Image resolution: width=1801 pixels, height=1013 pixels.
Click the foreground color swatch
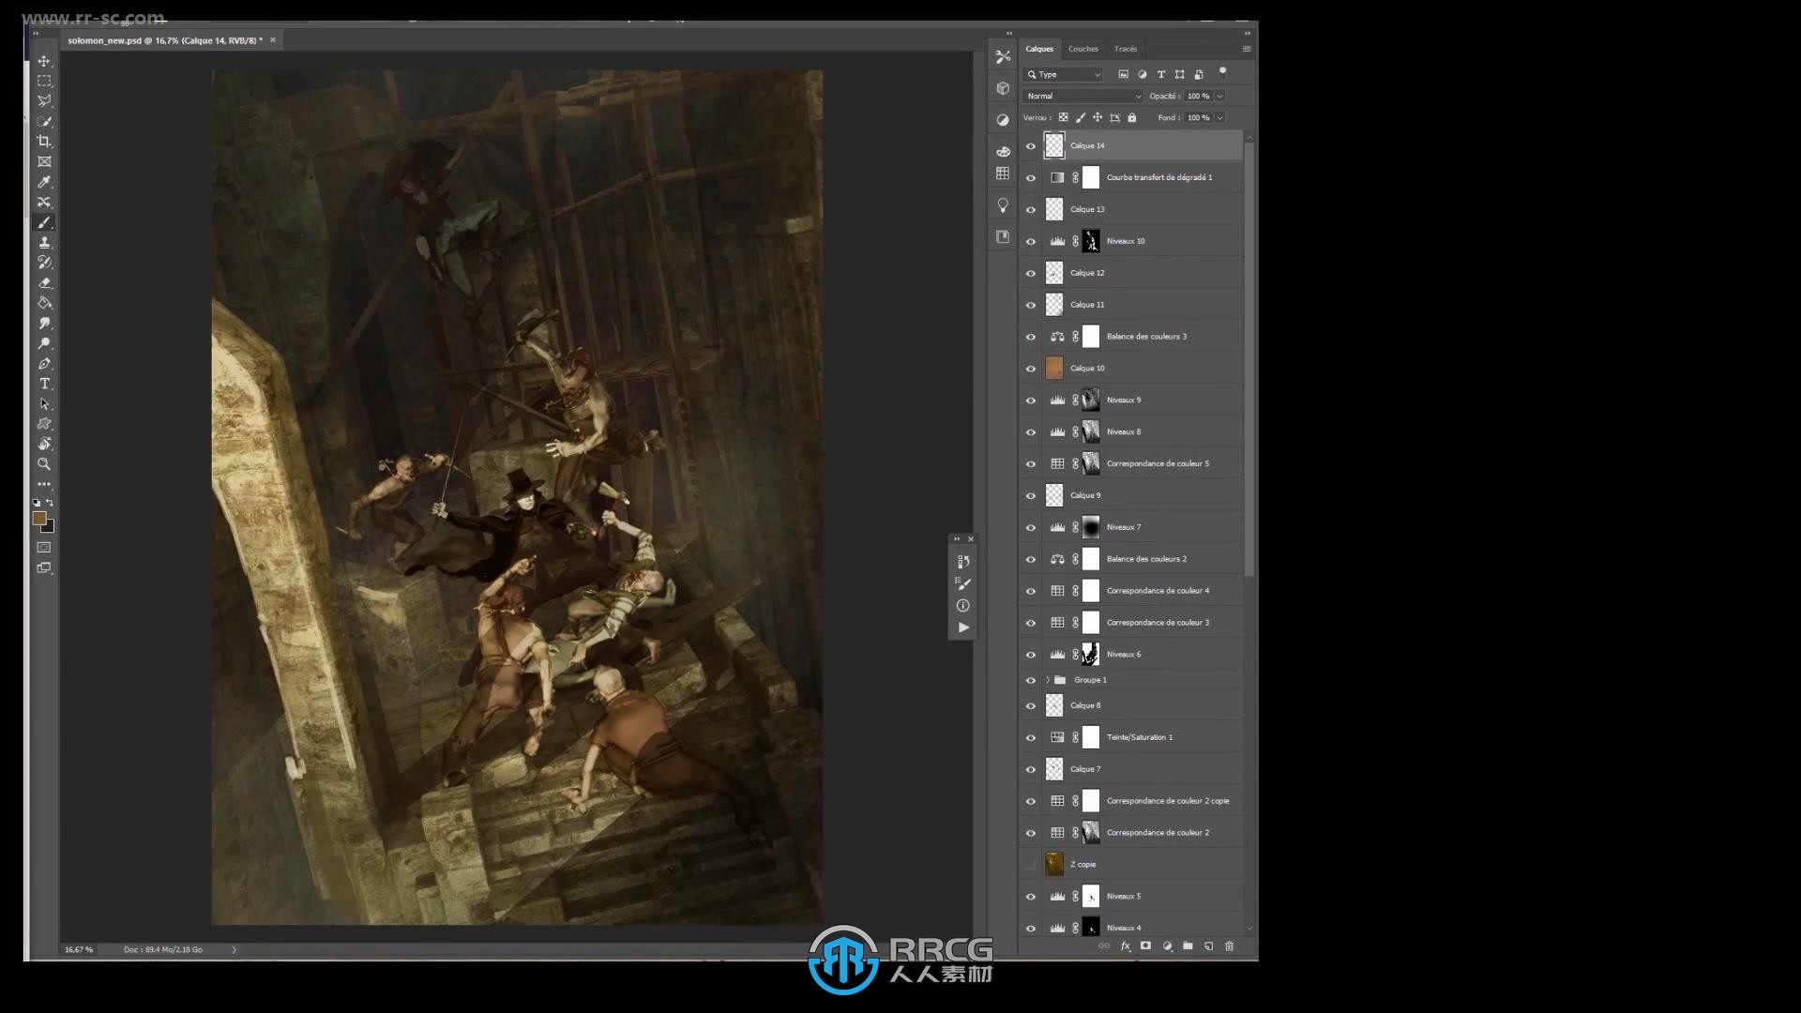pos(39,519)
